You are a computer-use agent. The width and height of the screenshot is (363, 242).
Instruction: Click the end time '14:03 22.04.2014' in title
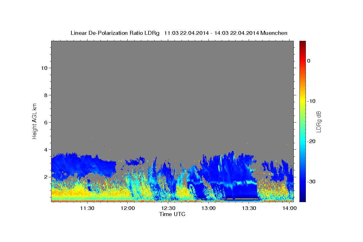236,33
